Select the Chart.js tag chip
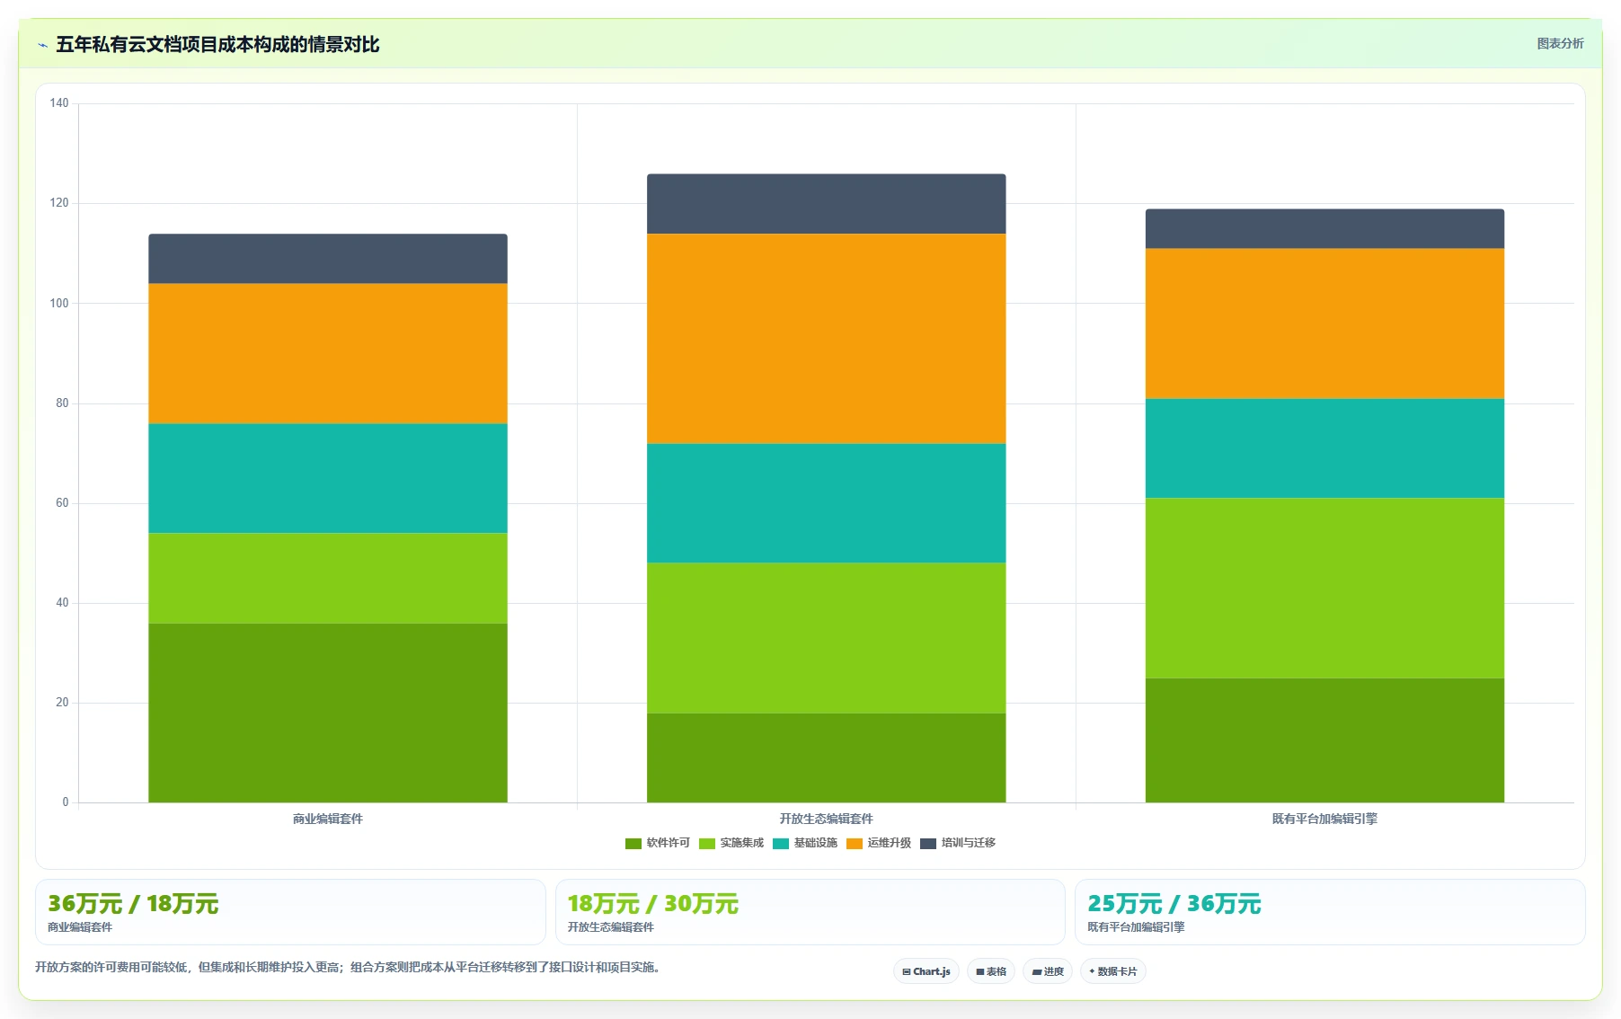 [926, 971]
